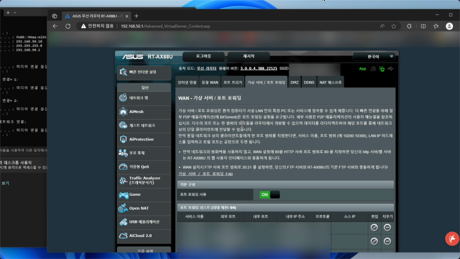Click the green network status icon
This screenshot has width=460, height=259.
(x=381, y=69)
